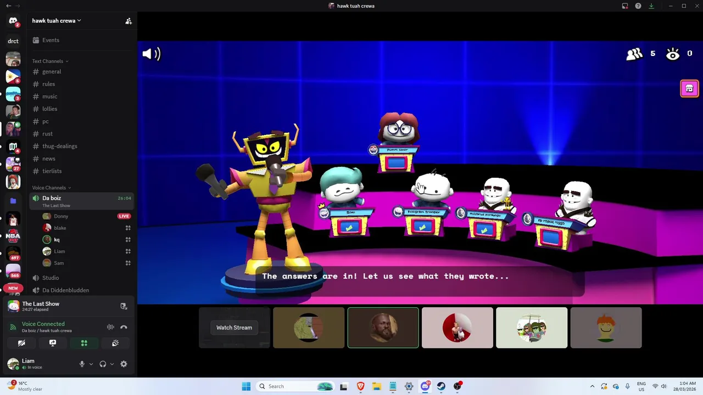Image resolution: width=703 pixels, height=395 pixels.
Task: Share your screen button
Action: [53, 343]
